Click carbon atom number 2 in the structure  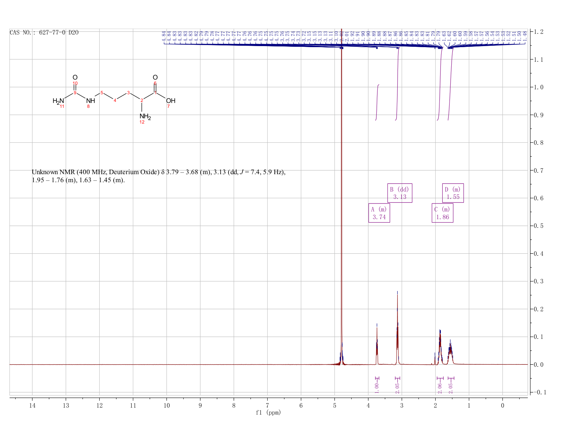142,101
